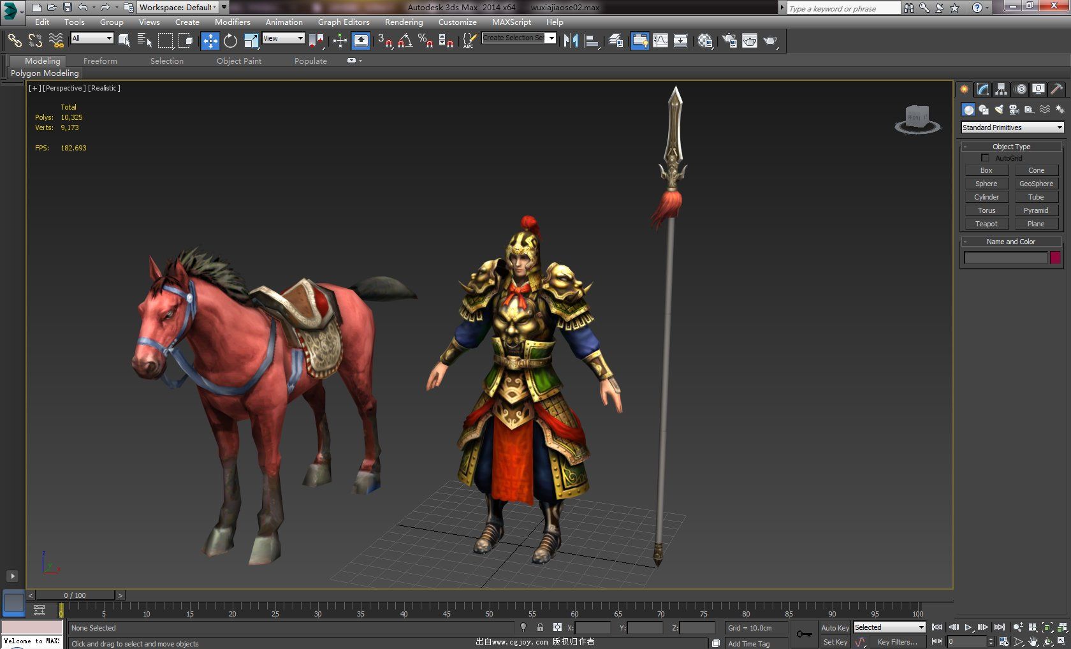This screenshot has height=649, width=1071.
Task: Click the GeoSphere button
Action: 1036,184
